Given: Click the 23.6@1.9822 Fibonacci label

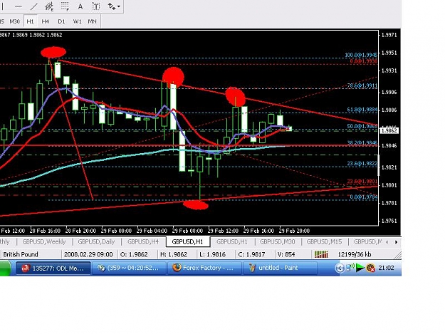Looking at the screenshot, I should tap(362, 164).
